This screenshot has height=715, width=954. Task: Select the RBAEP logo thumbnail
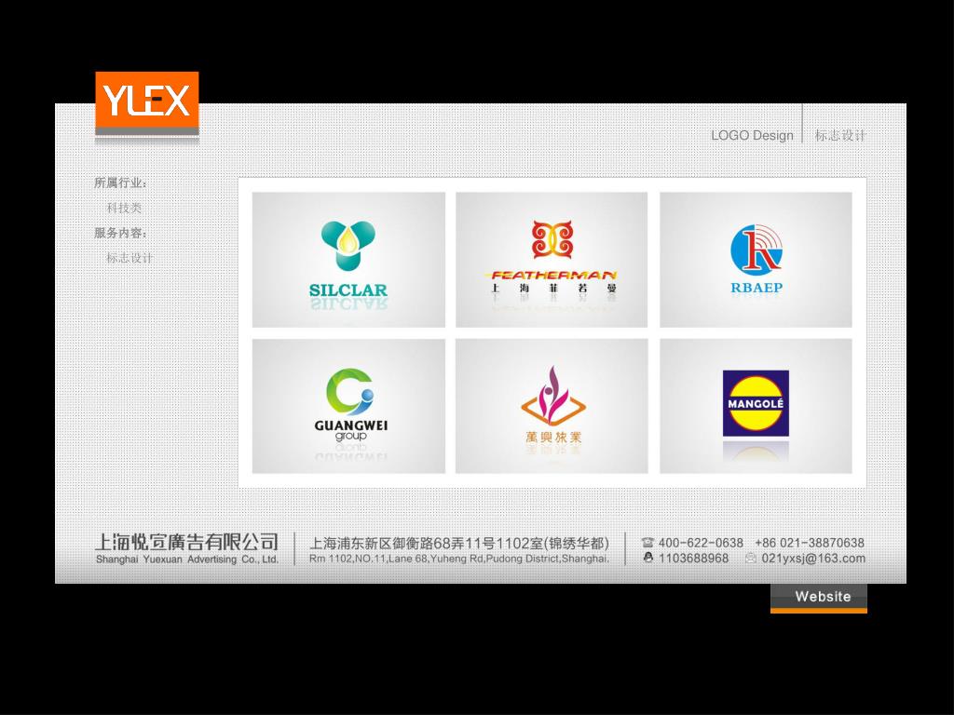756,260
